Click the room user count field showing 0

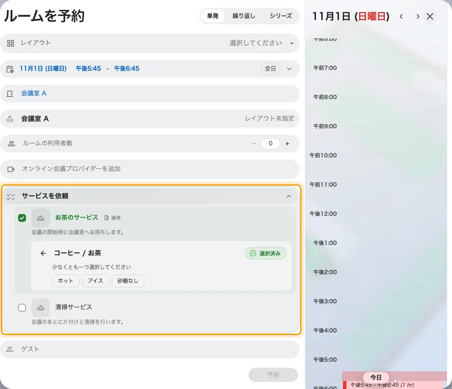coord(271,143)
